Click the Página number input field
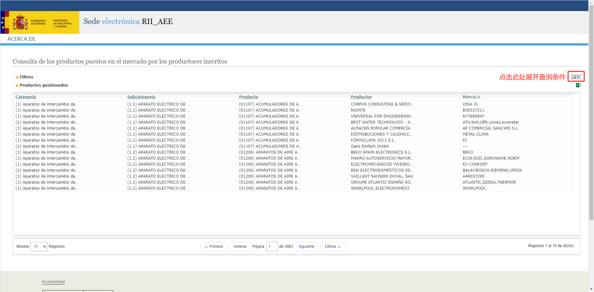The image size is (594, 292). (272, 246)
